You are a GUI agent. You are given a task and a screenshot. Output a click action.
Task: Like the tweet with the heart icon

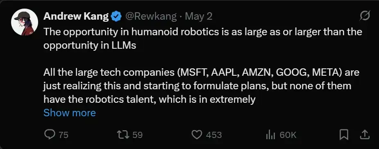[x=197, y=135]
